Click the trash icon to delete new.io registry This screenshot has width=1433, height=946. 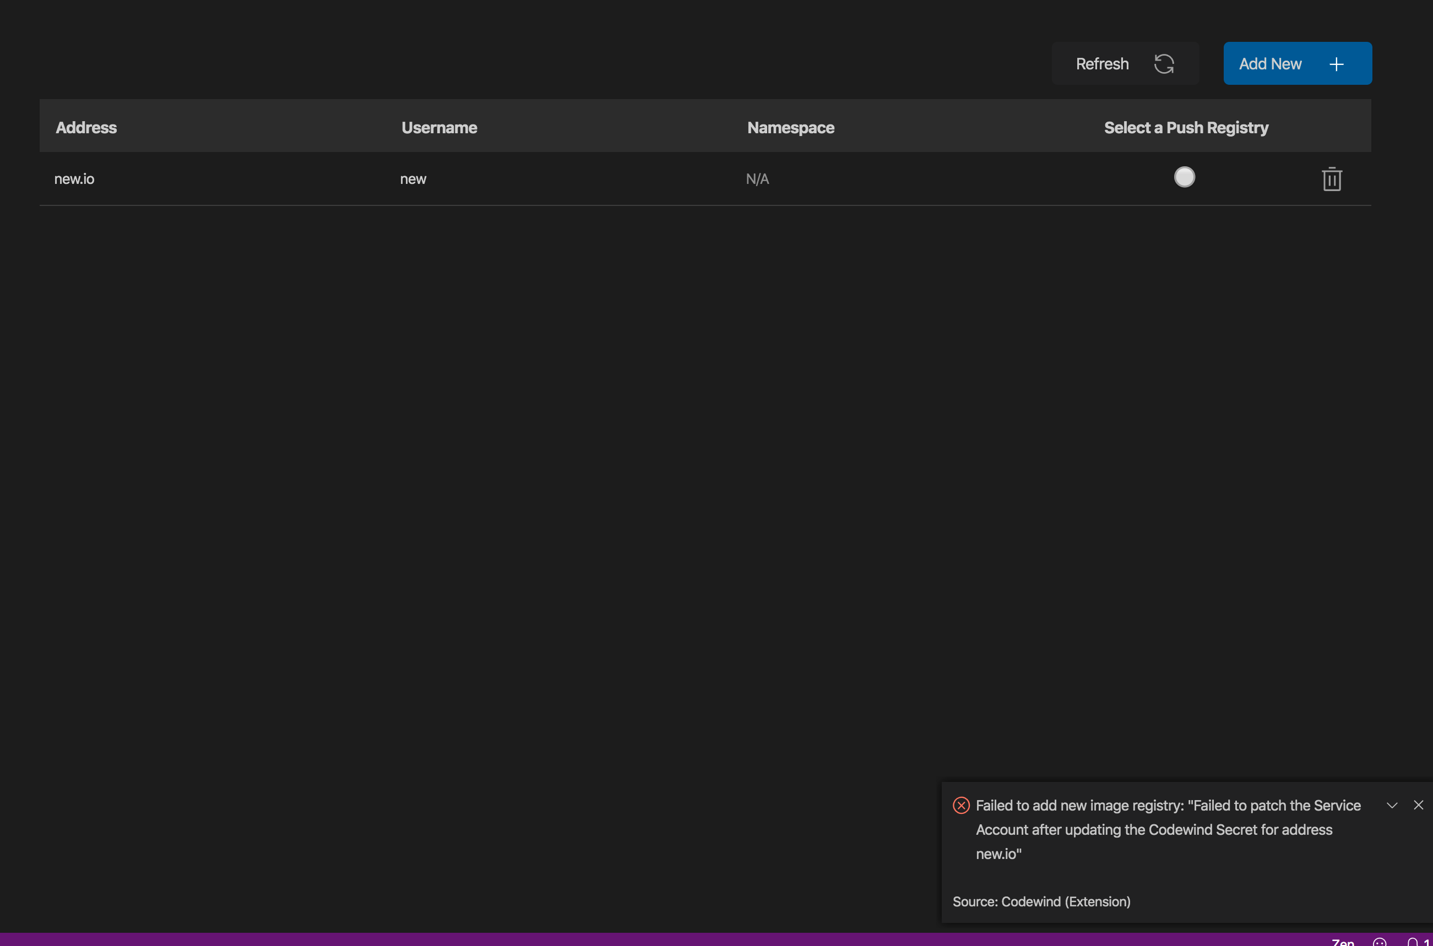[1332, 178]
